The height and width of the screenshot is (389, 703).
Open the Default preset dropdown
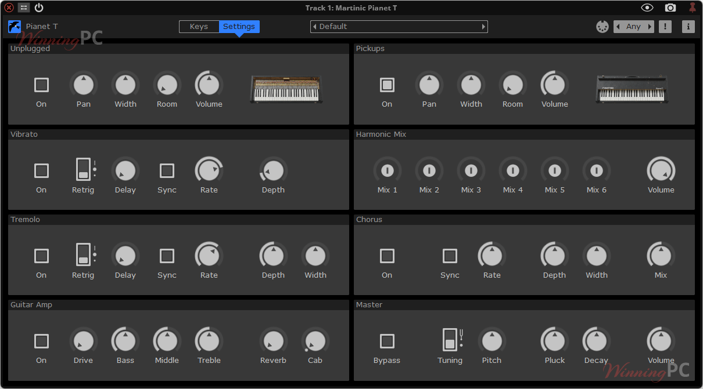tap(399, 27)
